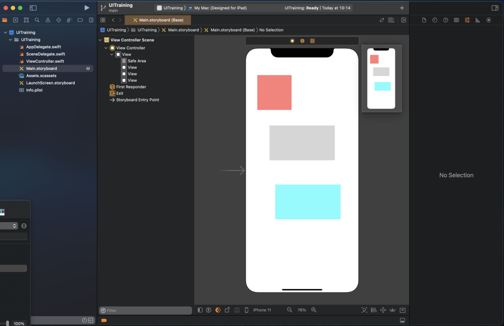Open the Find navigator magnifier

[x=37, y=20]
